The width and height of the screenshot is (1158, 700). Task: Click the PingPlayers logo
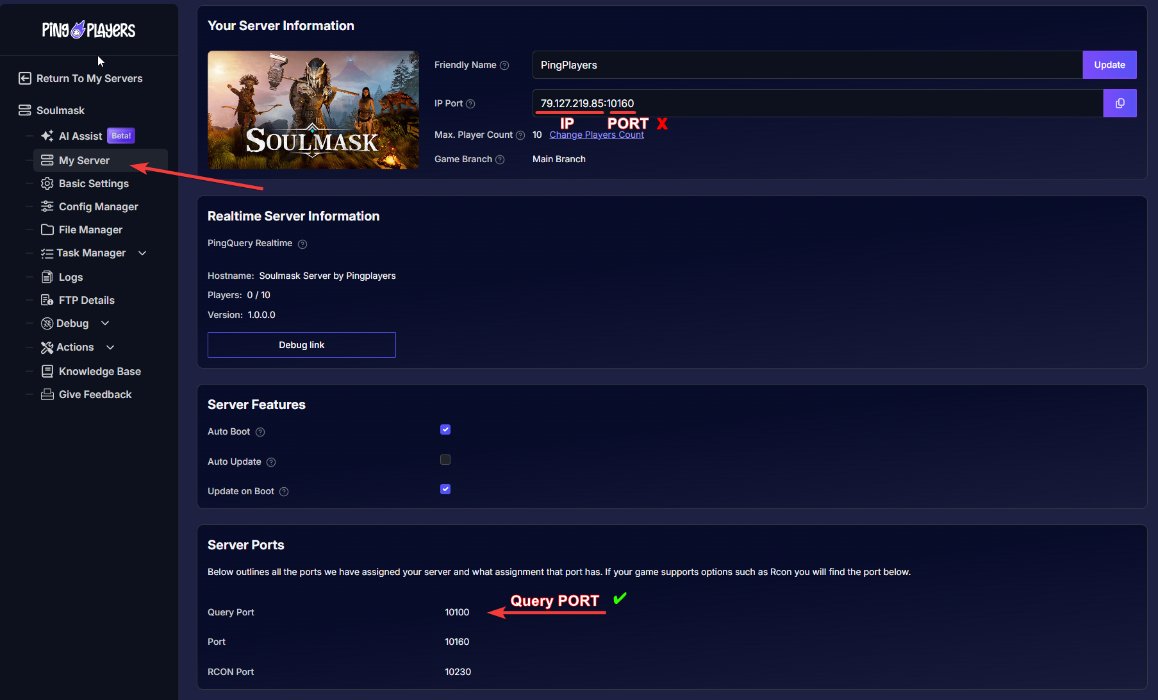click(x=88, y=29)
